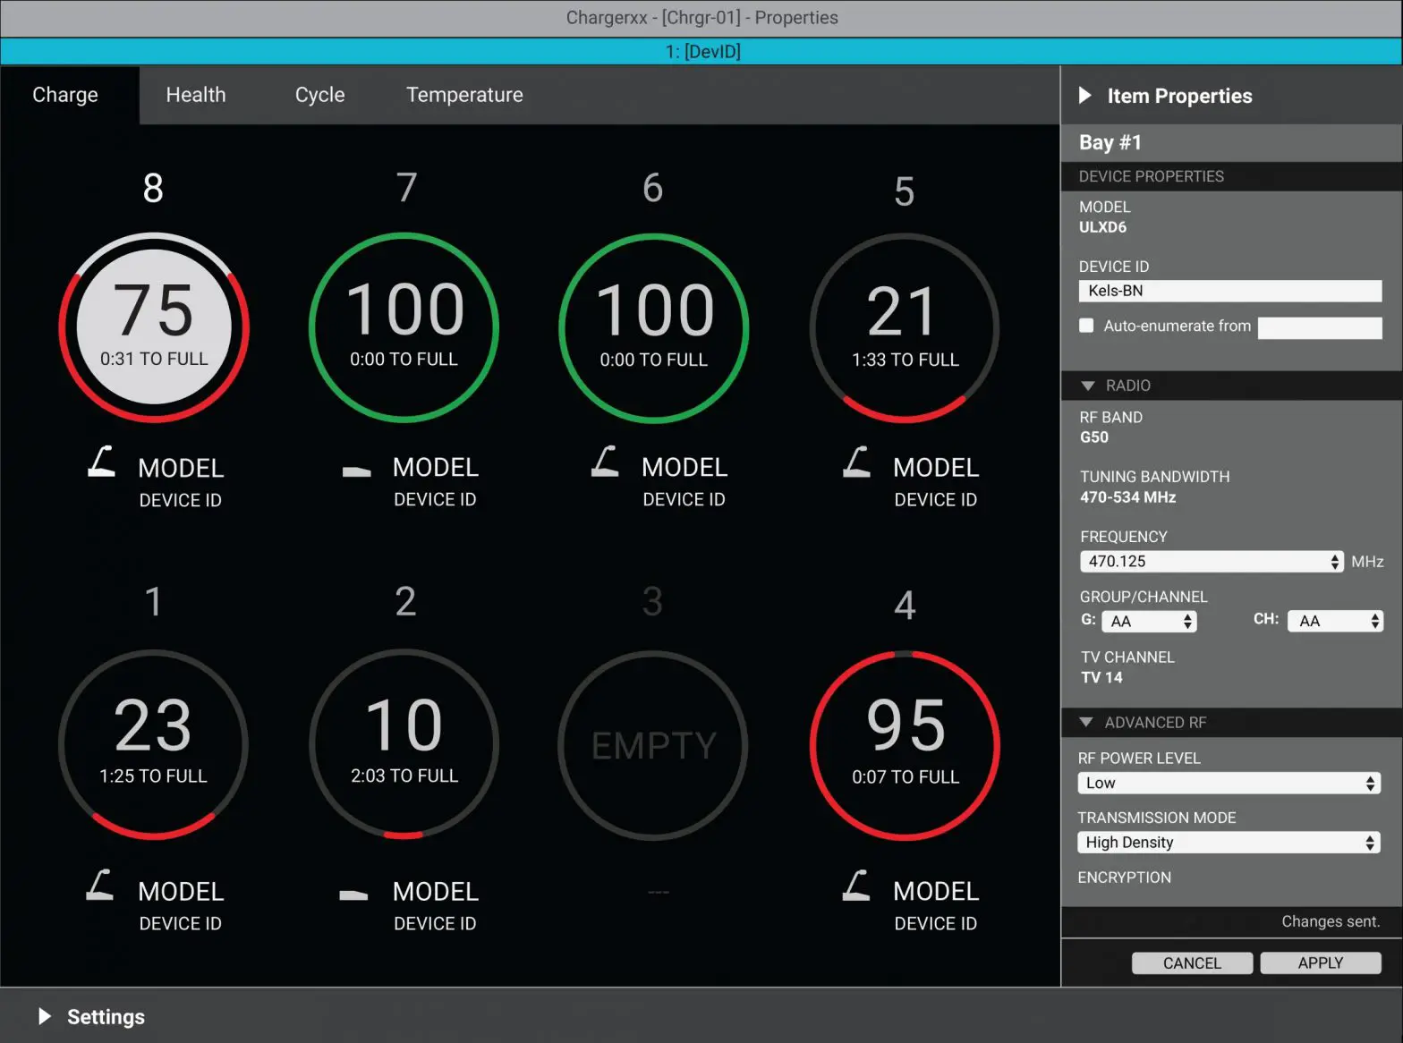1403x1043 pixels.
Task: Click the 2:03 TO FULL text in bay 2
Action: (x=404, y=776)
